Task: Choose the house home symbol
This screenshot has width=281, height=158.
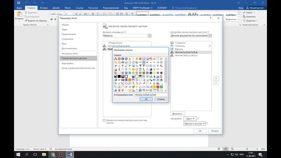Action: [x=133, y=62]
